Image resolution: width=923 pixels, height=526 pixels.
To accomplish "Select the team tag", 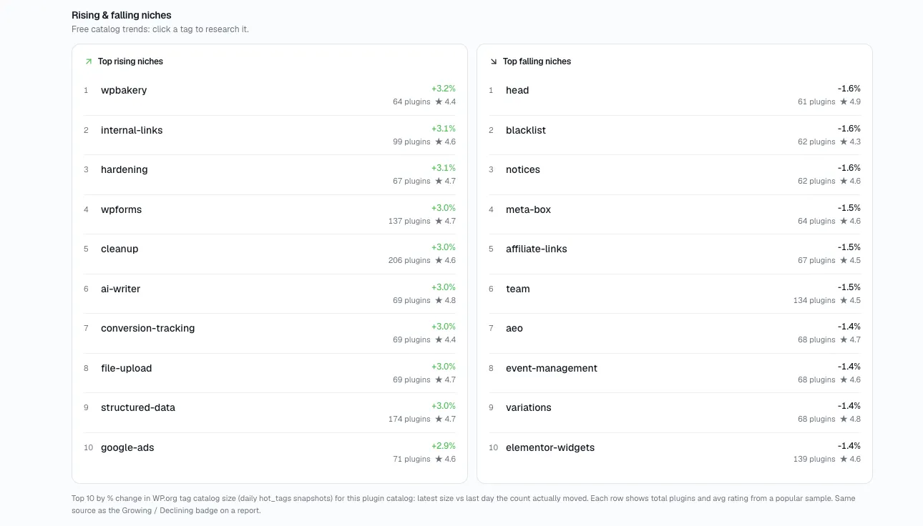I will pos(518,289).
